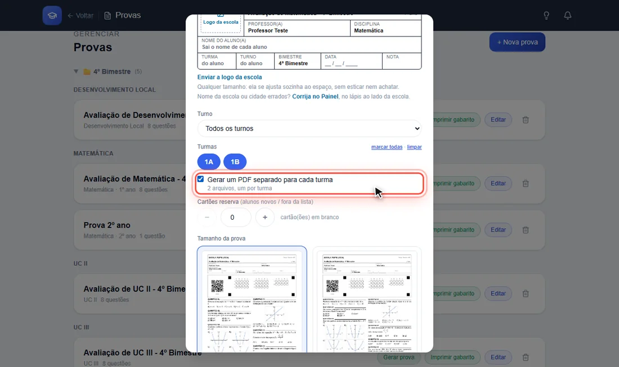Click marcar todas link
This screenshot has width=619, height=367.
(x=387, y=147)
